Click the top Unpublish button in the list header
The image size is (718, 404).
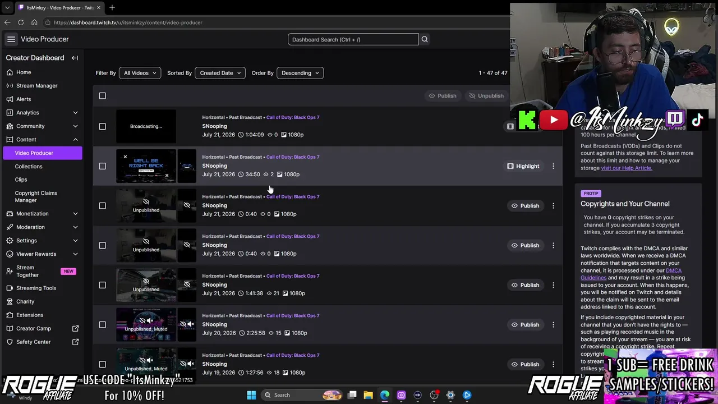tap(486, 96)
